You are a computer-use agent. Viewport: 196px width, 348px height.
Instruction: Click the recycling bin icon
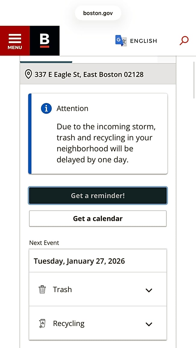(x=42, y=324)
